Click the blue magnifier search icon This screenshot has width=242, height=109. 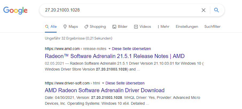coord(217,10)
